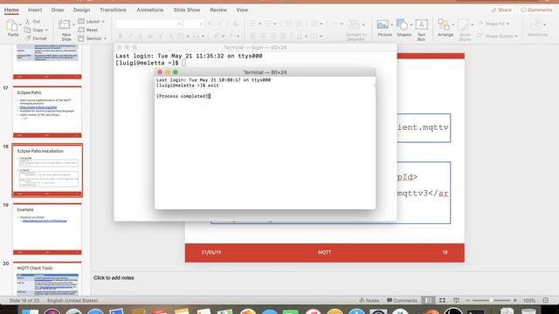
Task: Toggle Comments pane in status bar
Action: [402, 300]
